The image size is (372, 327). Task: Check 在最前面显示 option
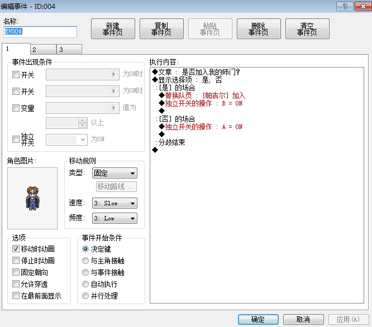[16, 296]
